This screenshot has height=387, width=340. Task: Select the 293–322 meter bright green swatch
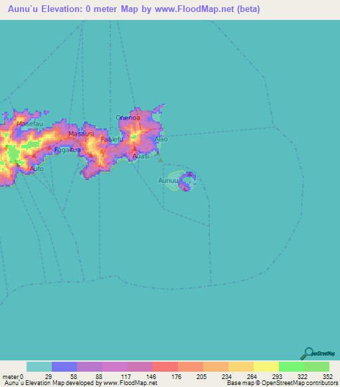click(x=292, y=367)
